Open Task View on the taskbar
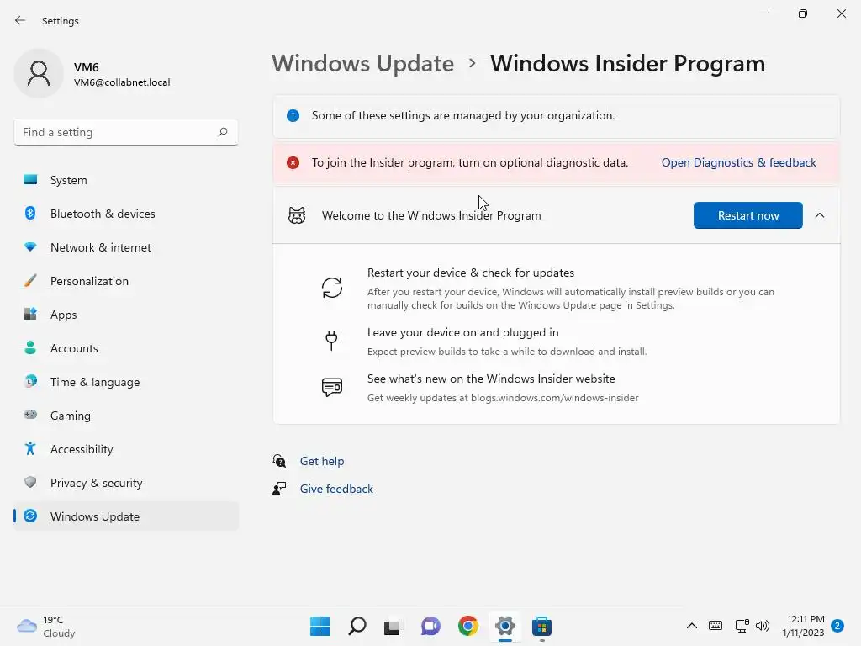The image size is (861, 646). coord(392,627)
